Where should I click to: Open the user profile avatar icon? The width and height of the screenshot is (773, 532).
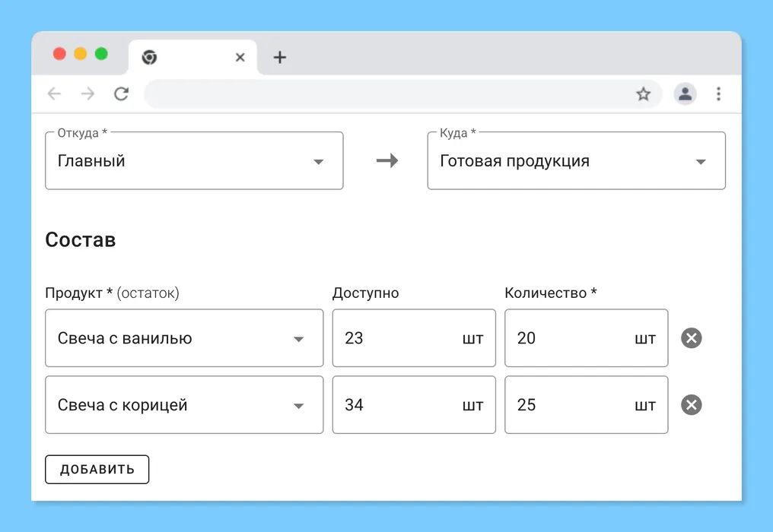click(x=685, y=93)
